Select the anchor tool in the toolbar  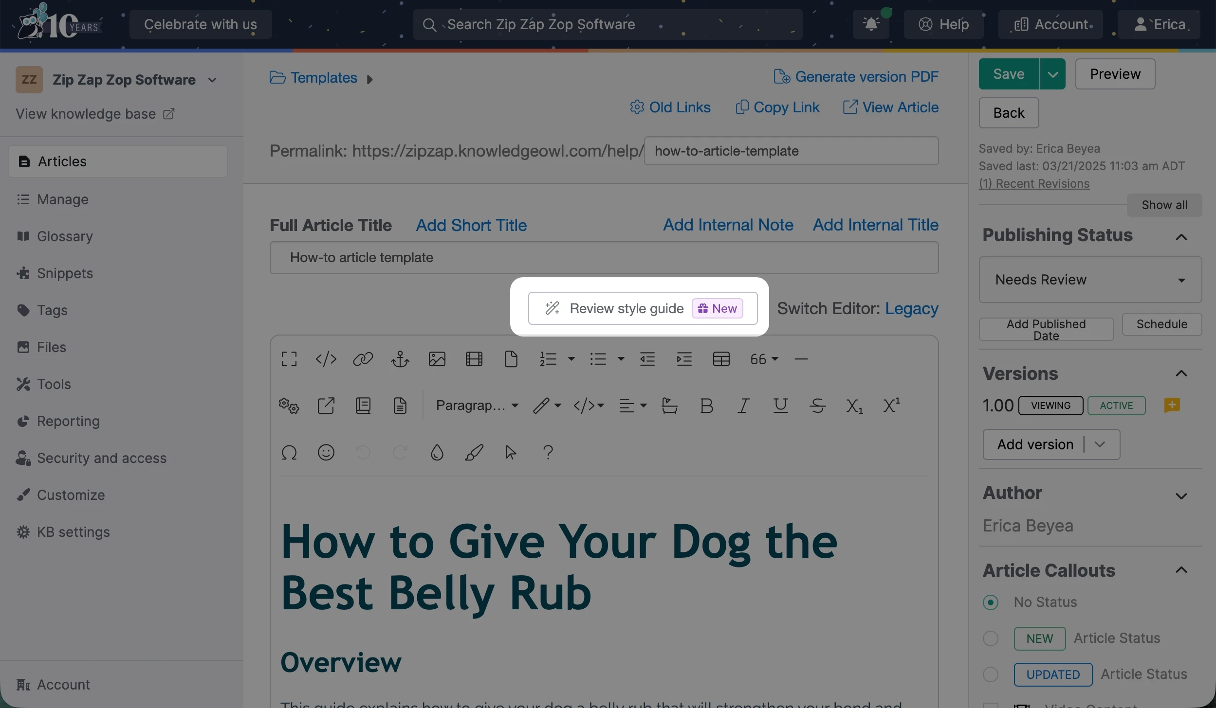[x=400, y=359]
